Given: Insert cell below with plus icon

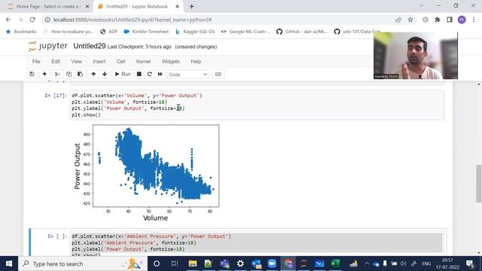Looking at the screenshot, I should tap(44, 74).
